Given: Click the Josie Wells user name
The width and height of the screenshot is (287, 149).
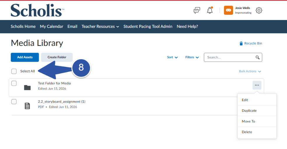Looking at the screenshot, I should pyautogui.click(x=243, y=8).
